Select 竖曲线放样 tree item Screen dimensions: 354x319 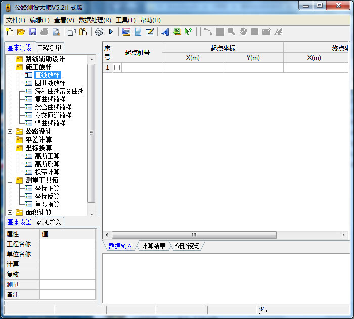point(50,123)
